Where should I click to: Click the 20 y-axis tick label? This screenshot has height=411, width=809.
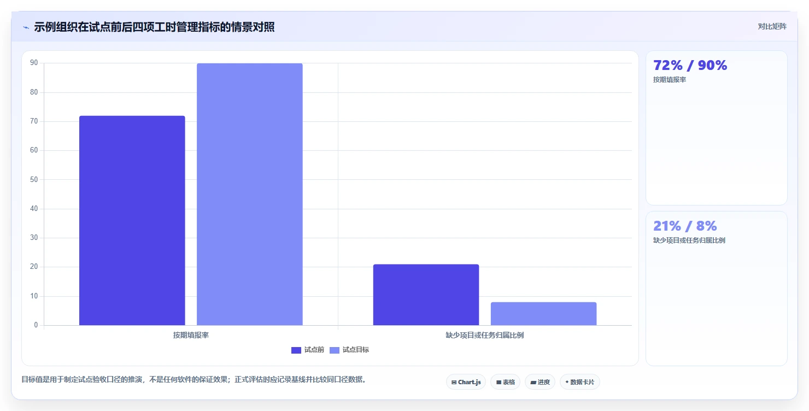[34, 267]
